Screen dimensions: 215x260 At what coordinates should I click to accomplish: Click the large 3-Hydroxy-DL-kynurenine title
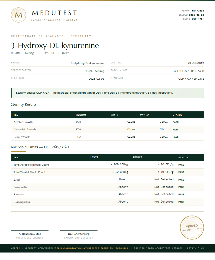[55, 45]
